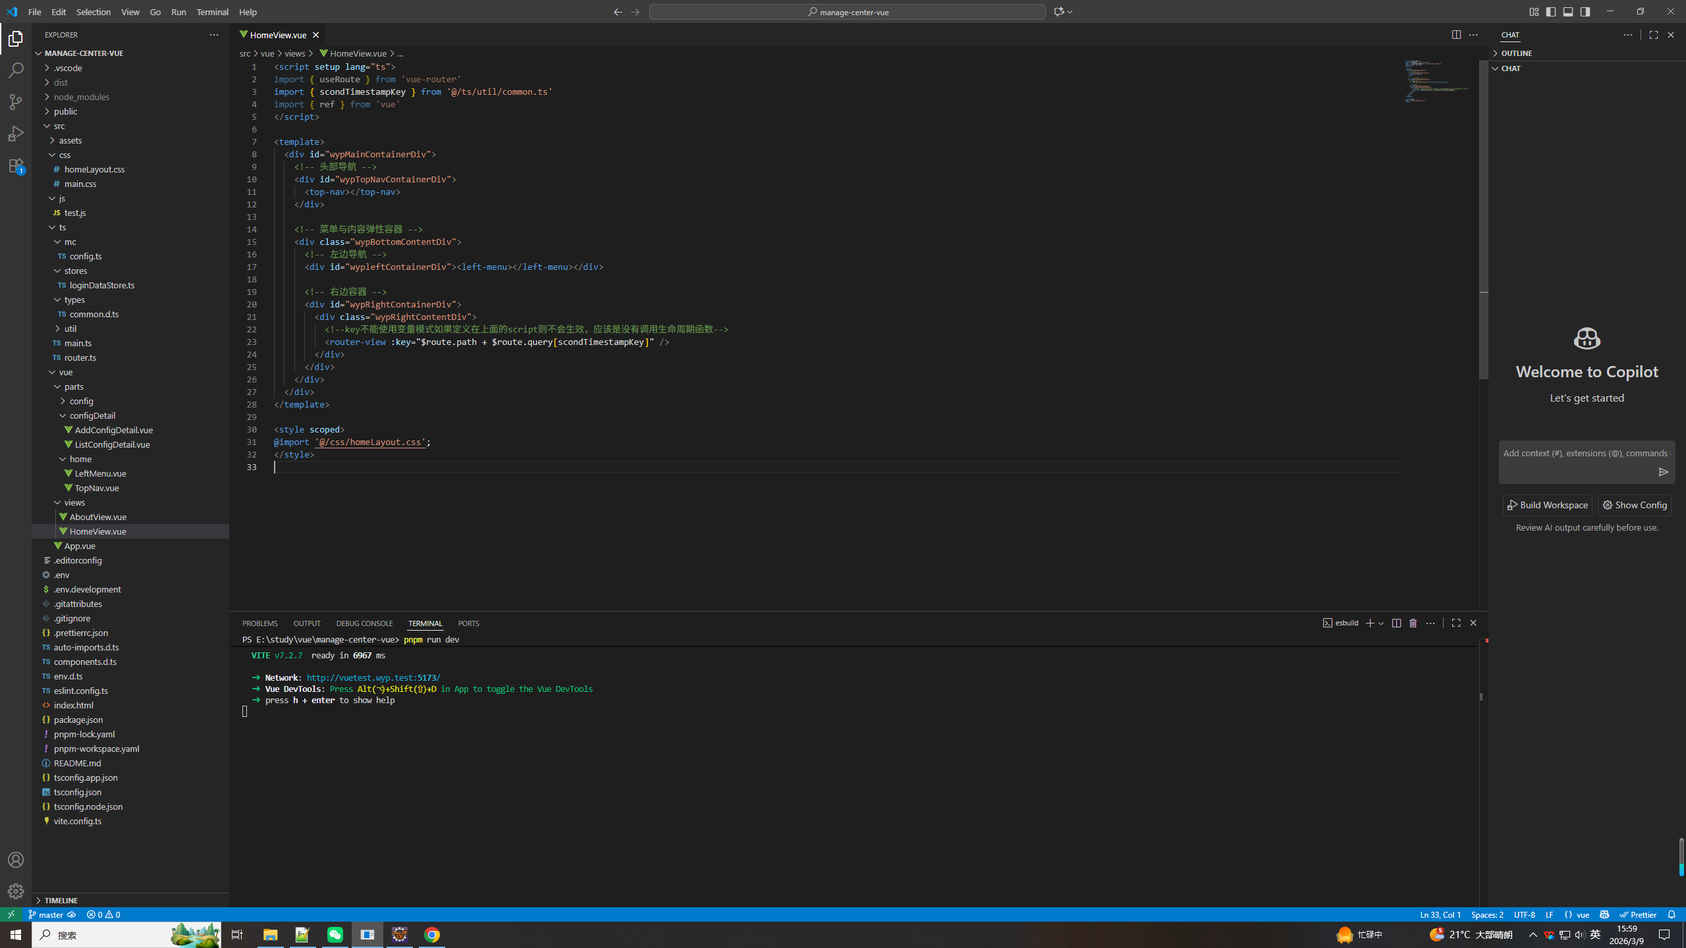Go forward using navigation arrow
1686x948 pixels.
(x=635, y=12)
